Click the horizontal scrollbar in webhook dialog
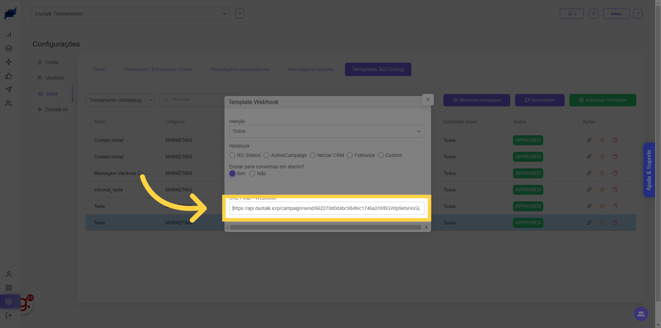661x328 pixels. [x=325, y=228]
